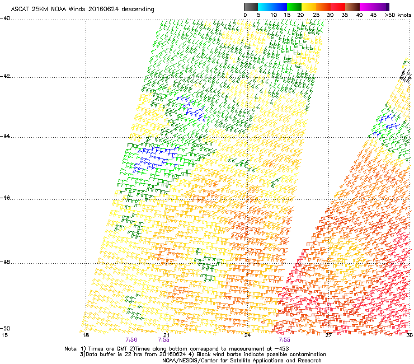Select the magenta 40-45 knots legend segment
Viewport: 414px width, 364px height.
click(367, 7)
